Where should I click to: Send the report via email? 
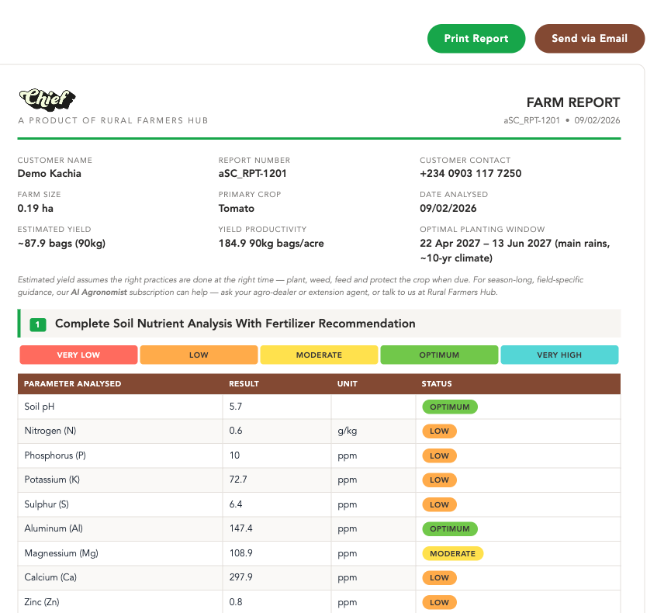point(590,39)
